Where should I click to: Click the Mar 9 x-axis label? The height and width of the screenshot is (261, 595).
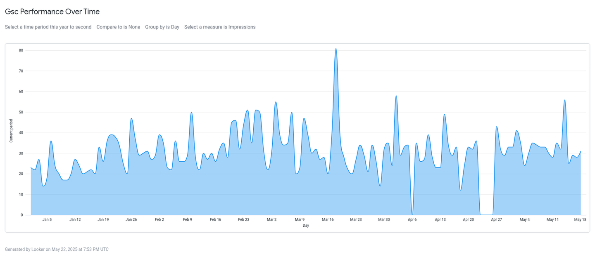(300, 220)
